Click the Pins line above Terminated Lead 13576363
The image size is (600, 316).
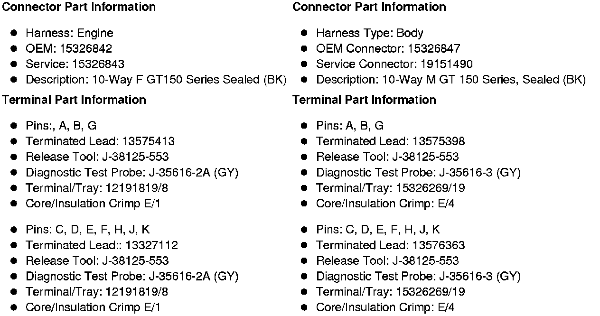[378, 230]
